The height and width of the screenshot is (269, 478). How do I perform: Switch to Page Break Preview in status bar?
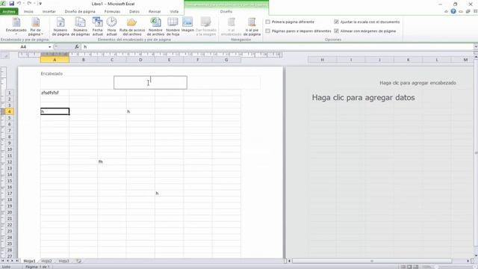tap(416, 267)
